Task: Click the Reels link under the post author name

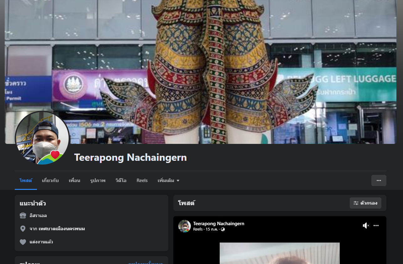Action: point(198,229)
